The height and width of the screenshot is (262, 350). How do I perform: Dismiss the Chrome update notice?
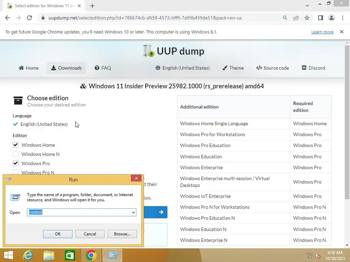pos(341,32)
